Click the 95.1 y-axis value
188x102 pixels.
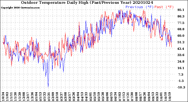181,10
